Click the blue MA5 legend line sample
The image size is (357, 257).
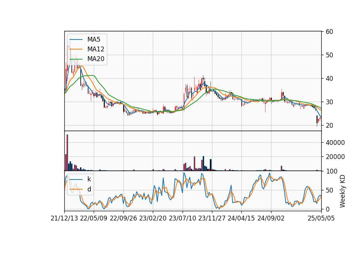click(76, 39)
